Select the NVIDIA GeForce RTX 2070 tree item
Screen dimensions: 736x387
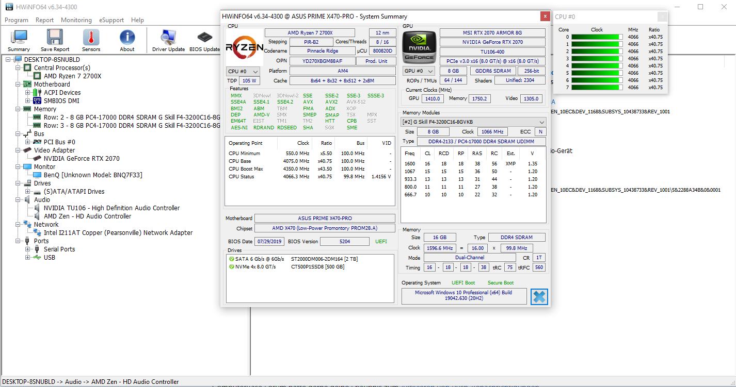[x=82, y=159]
